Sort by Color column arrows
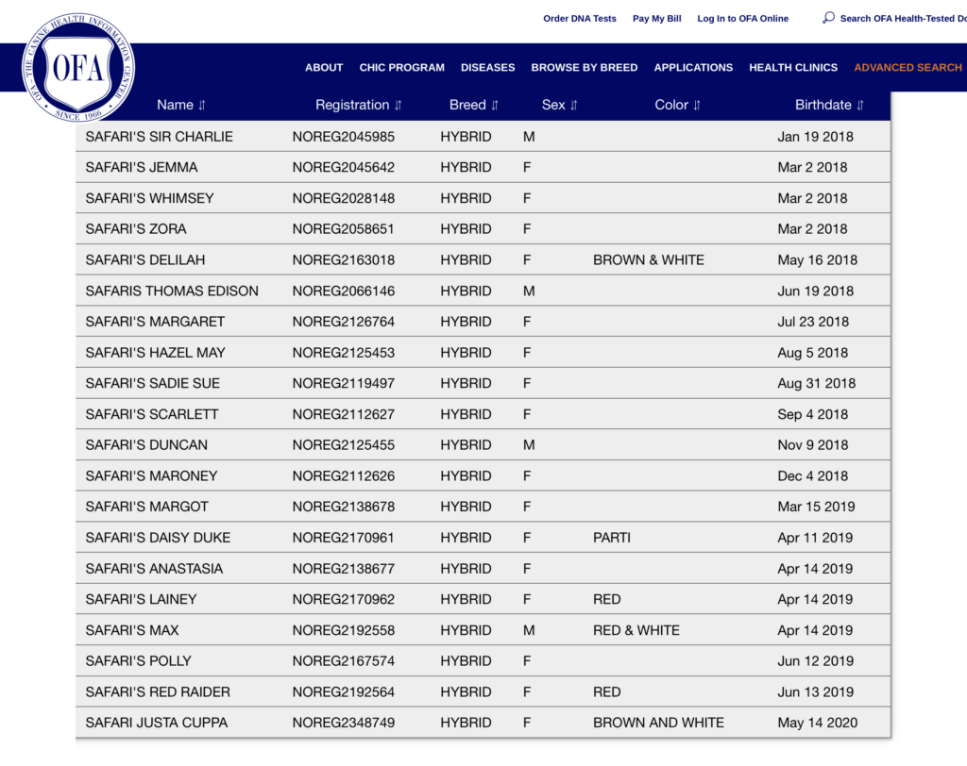This screenshot has width=967, height=766. (x=696, y=106)
